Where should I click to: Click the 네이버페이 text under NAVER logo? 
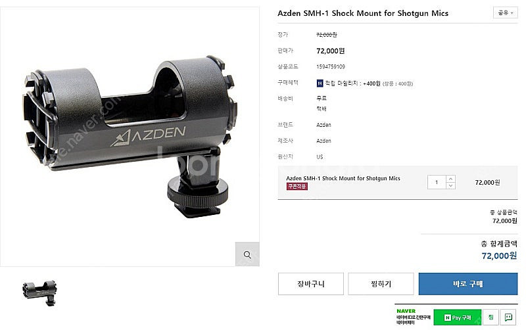coord(405,323)
